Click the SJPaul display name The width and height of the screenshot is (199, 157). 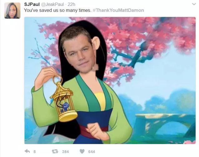tap(32, 4)
